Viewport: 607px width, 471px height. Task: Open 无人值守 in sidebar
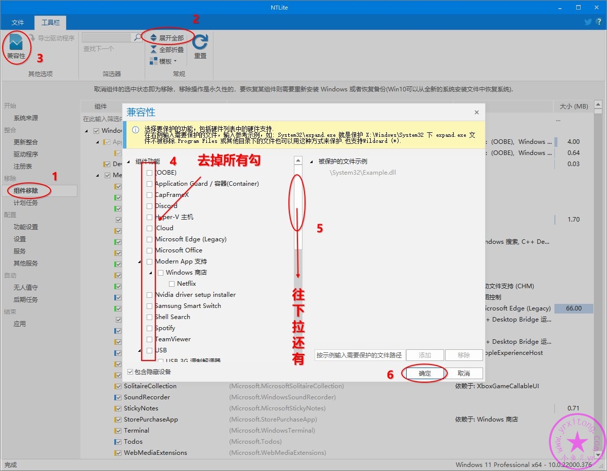pos(26,287)
